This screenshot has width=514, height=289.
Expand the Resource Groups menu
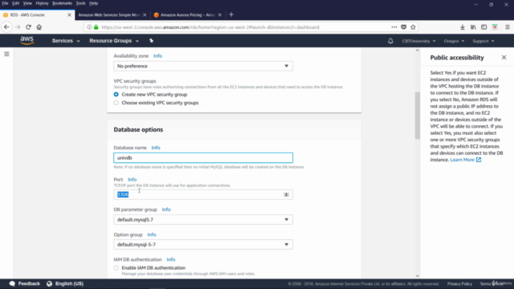[114, 41]
